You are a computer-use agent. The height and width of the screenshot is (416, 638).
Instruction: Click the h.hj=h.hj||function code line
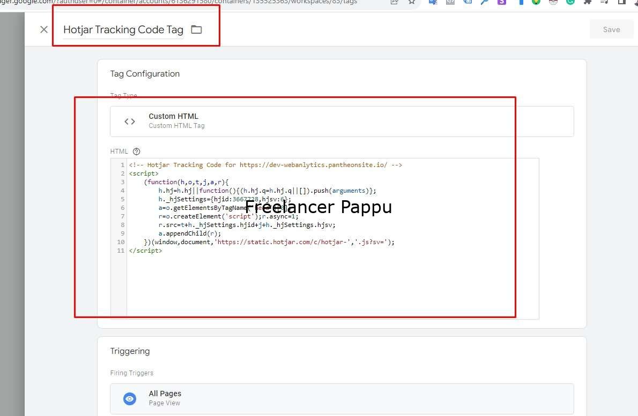268,191
